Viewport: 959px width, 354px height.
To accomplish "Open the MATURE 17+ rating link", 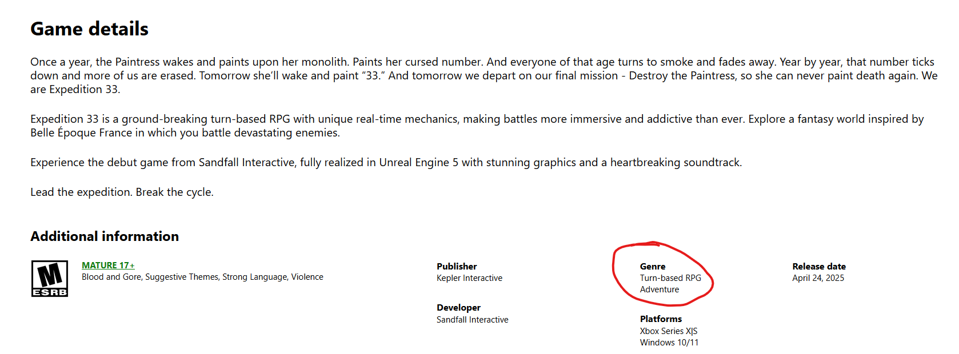I will pyautogui.click(x=108, y=265).
